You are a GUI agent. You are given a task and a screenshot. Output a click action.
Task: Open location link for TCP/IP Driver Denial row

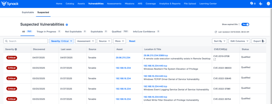(155, 76)
